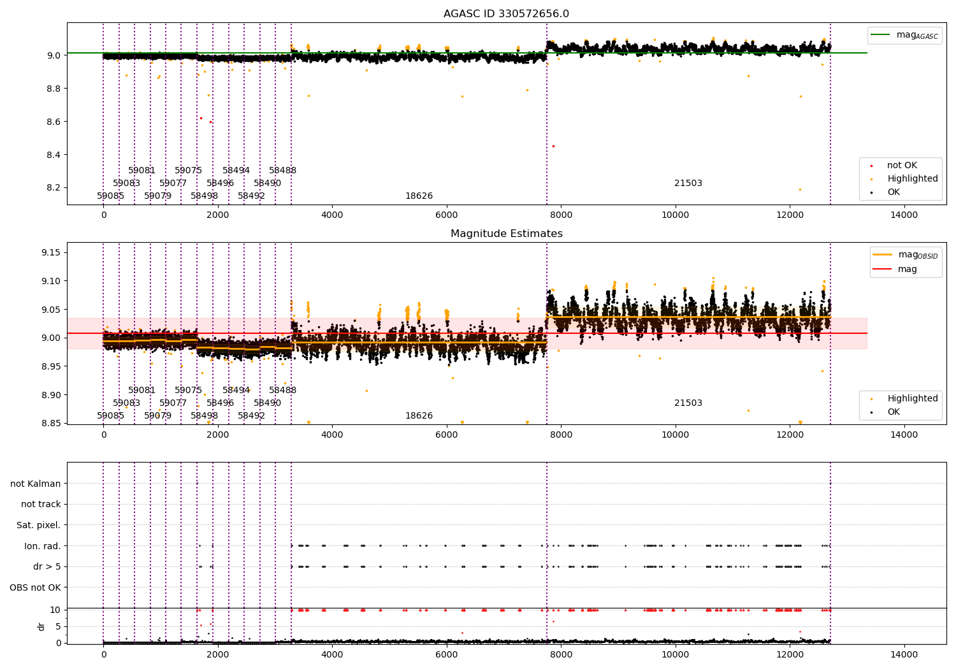Viewport: 956px width, 669px height.
Task: Click the rotated "dr" y-axis label
Action: click(x=41, y=626)
